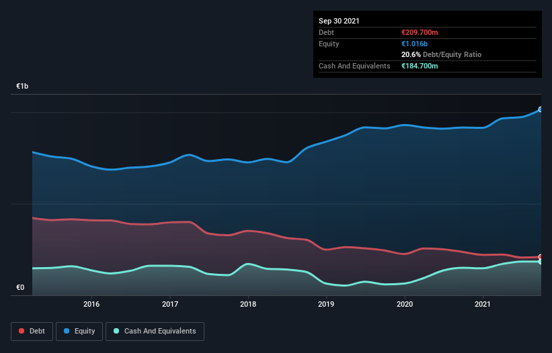Toggle the Debt legend button
552x353 pixels.
32,332
